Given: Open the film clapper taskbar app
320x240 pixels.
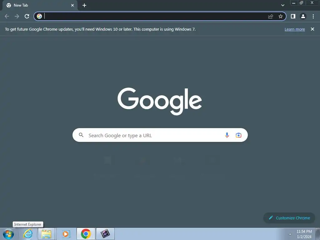Looking at the screenshot, I should click(105, 234).
